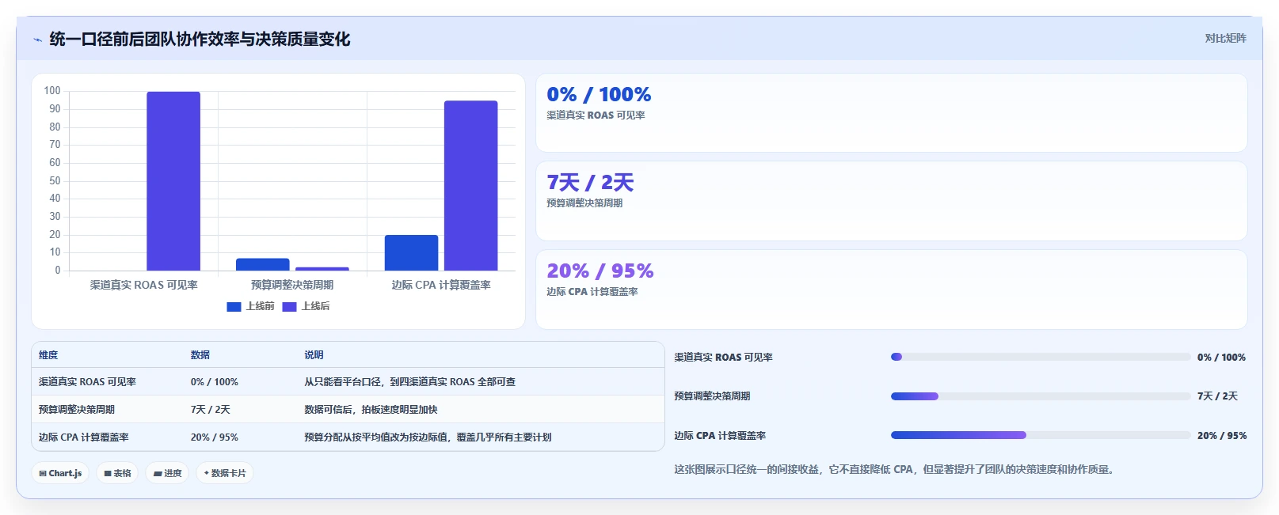Screen dimensions: 1279x515
Task: Click the progress row label 预算调整决策周期
Action: click(712, 396)
